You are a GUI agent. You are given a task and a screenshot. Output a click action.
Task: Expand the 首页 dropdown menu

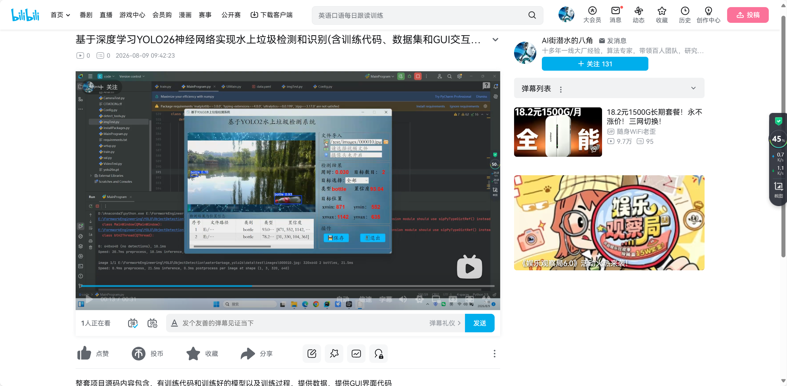click(60, 15)
